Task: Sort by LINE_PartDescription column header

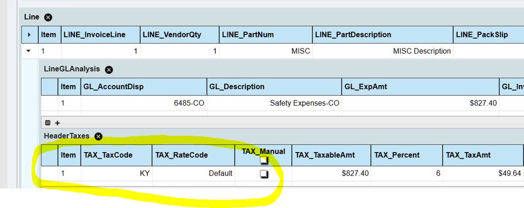Action: coord(383,35)
